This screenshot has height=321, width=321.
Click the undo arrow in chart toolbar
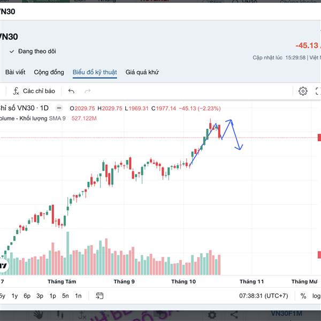(x=72, y=91)
